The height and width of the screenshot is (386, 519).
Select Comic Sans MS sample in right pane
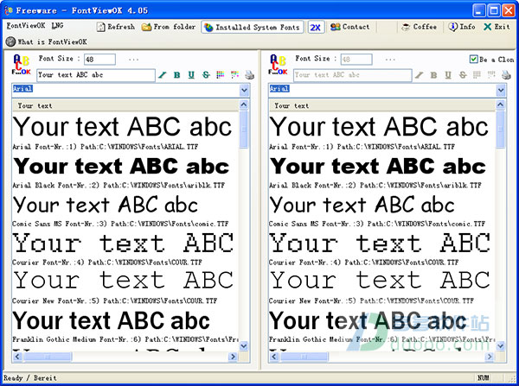[362, 205]
